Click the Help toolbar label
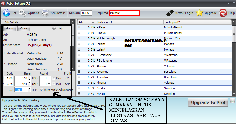 [232, 13]
